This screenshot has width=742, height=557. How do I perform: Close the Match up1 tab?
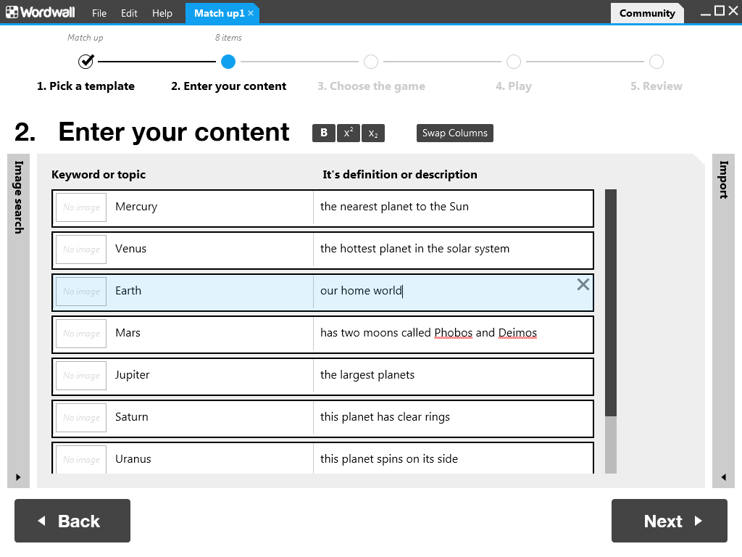(251, 13)
